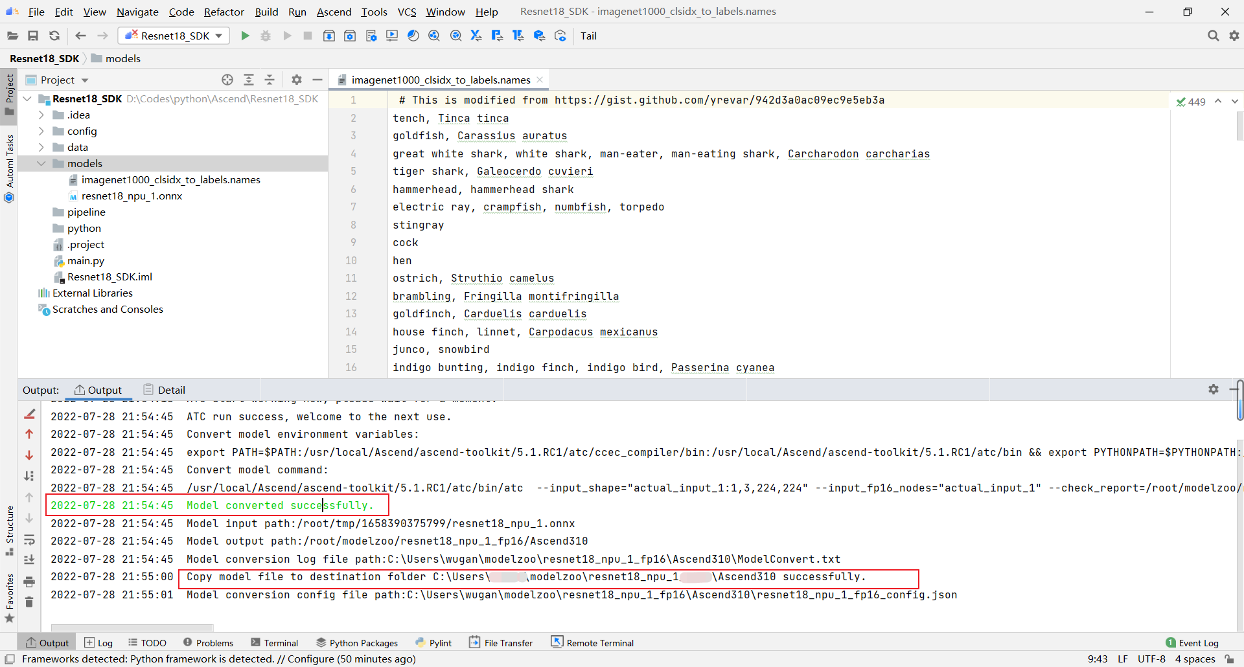Open the Remote Terminal tab
The width and height of the screenshot is (1244, 667).
[x=592, y=643]
